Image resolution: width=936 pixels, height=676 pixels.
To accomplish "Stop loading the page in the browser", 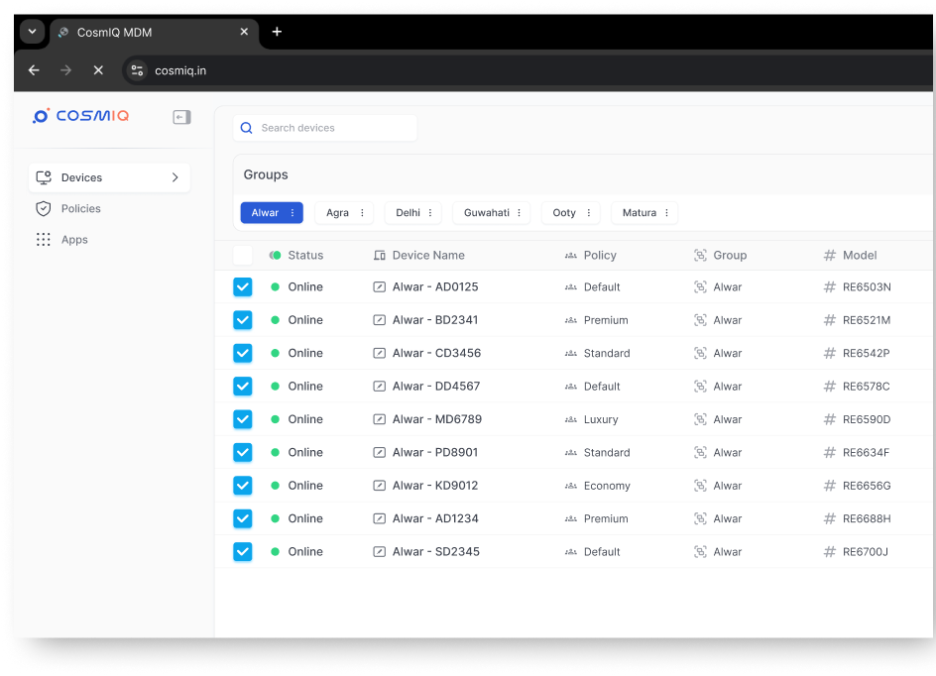I will (98, 70).
